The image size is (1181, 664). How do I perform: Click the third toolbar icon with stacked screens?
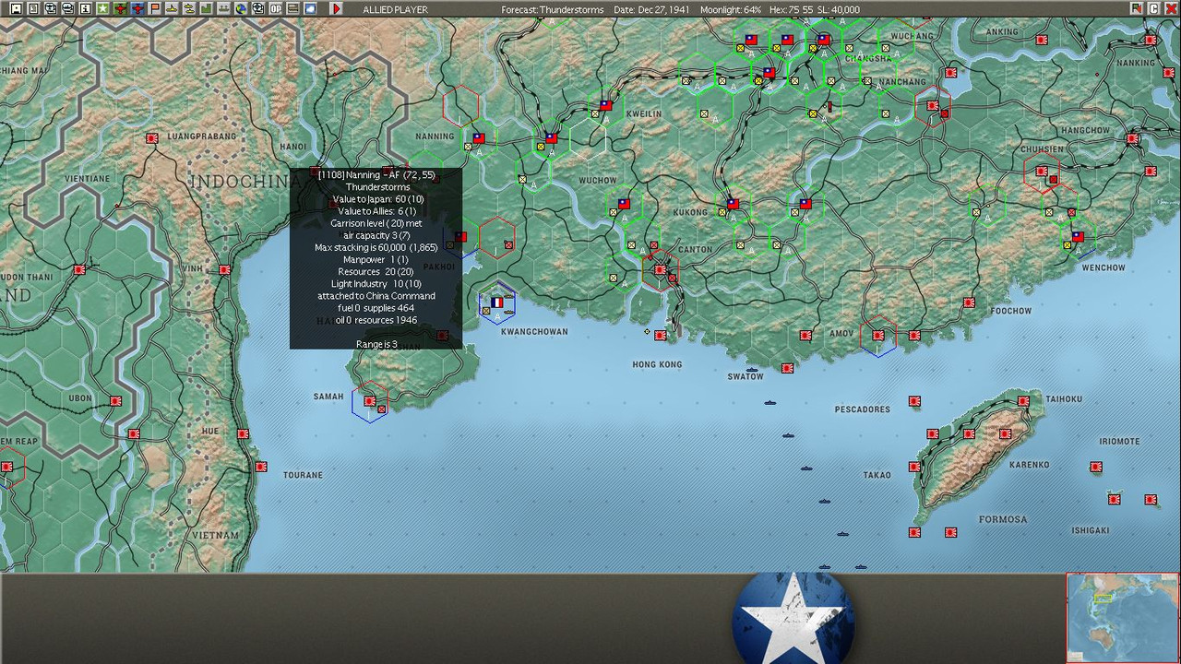pos(51,8)
